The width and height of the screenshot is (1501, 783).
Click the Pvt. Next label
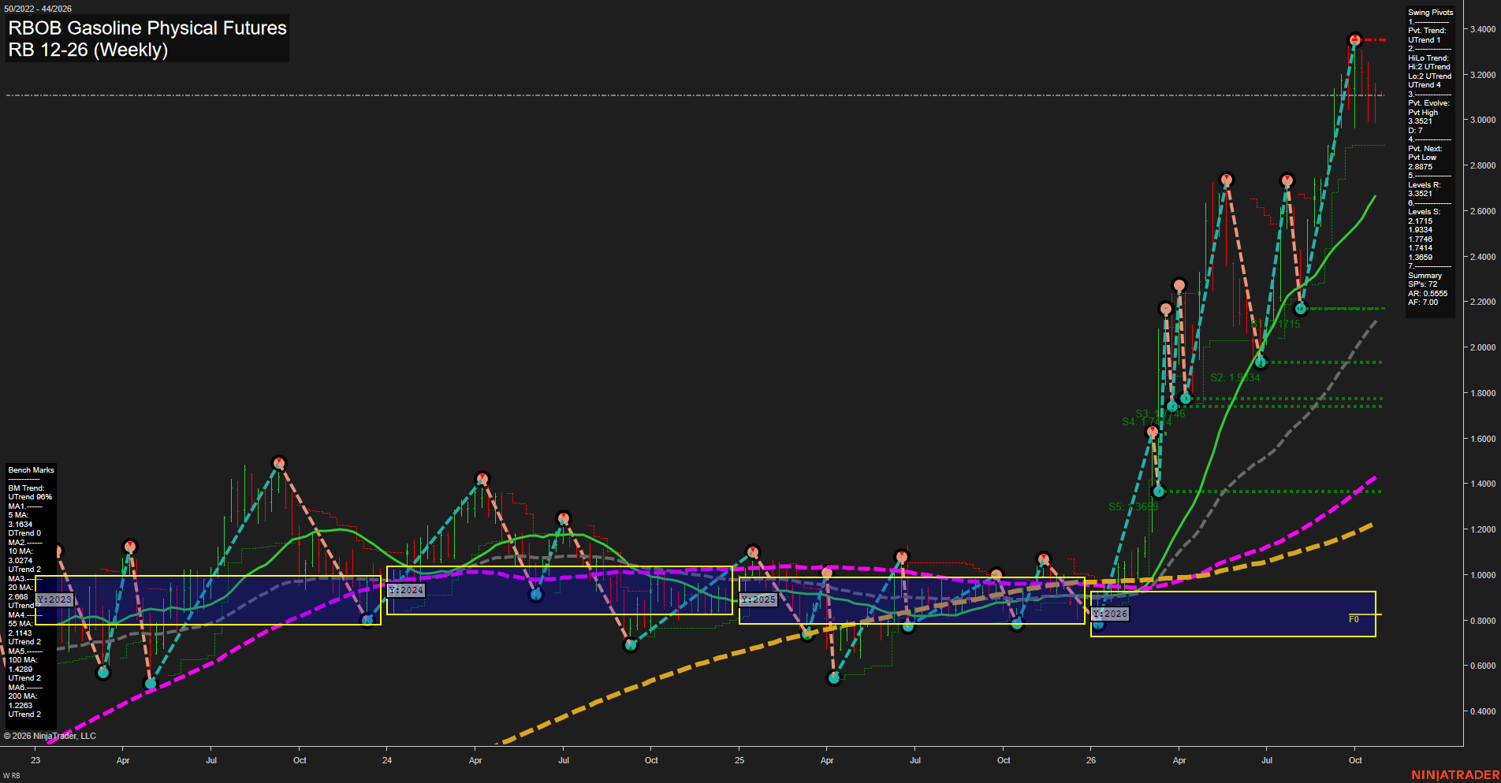[1425, 149]
